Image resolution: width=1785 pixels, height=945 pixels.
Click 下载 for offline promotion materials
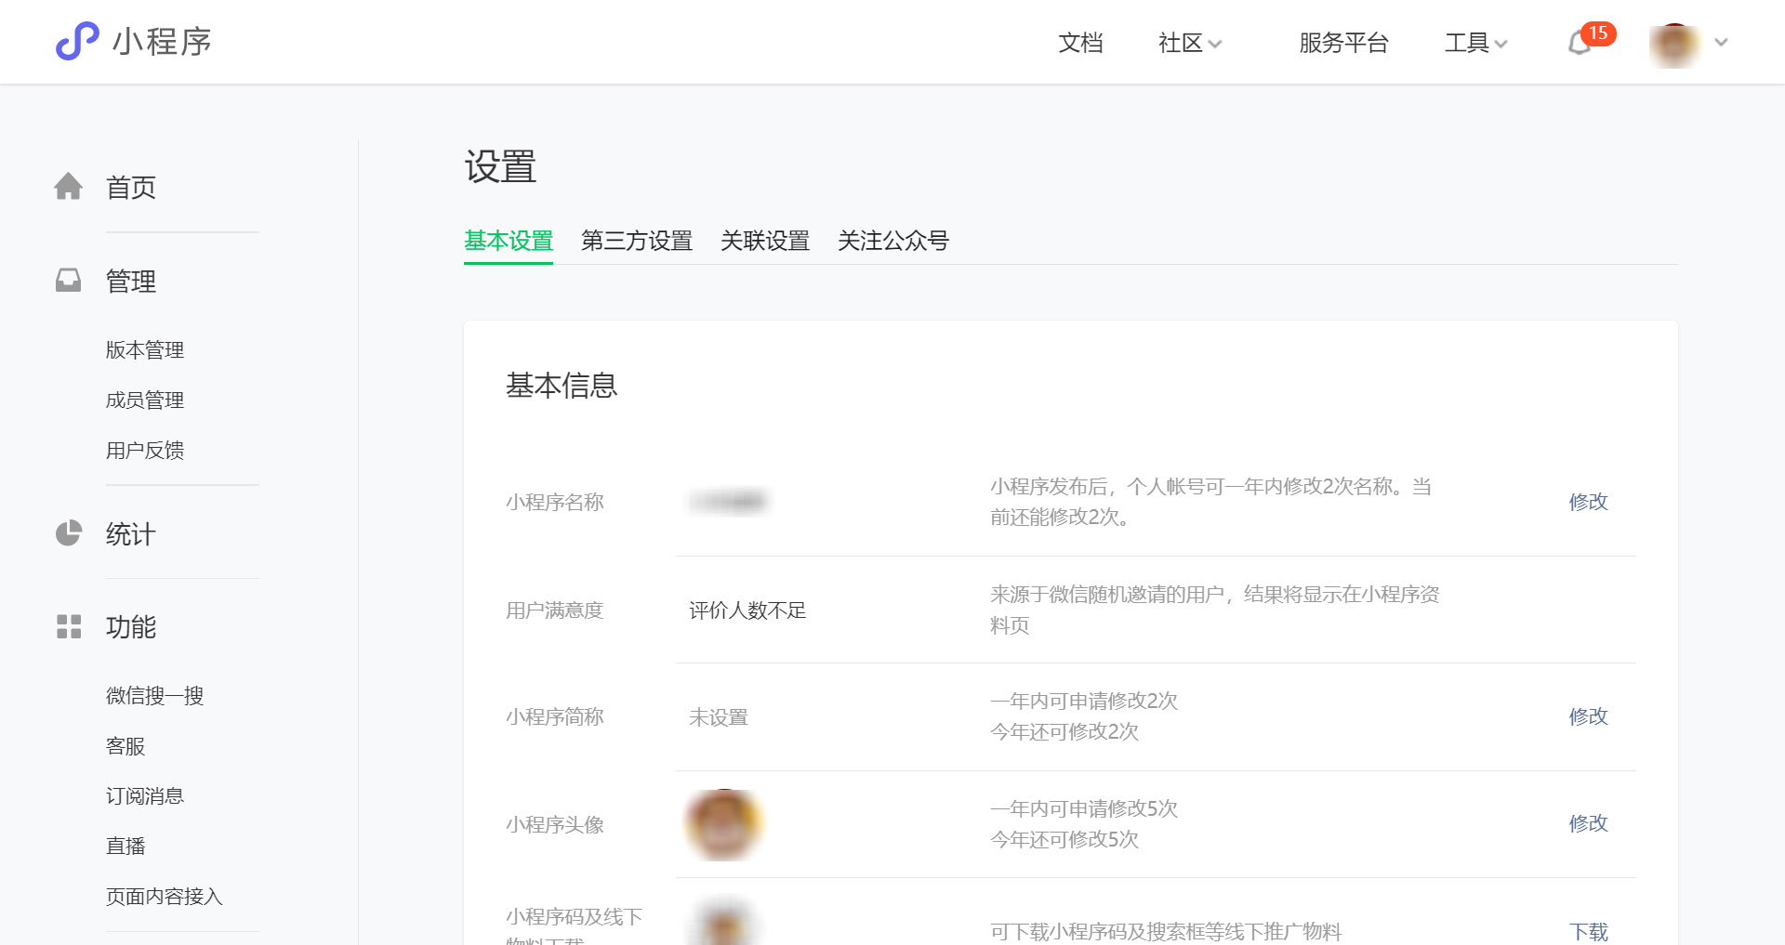click(1588, 931)
